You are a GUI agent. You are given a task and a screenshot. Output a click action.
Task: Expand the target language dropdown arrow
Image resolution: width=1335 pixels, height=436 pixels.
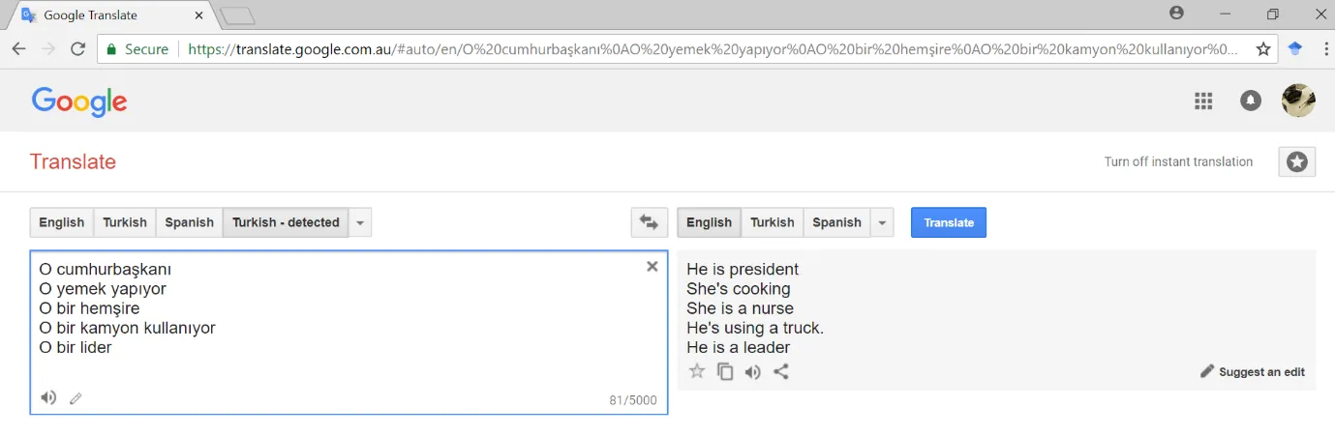pyautogui.click(x=881, y=222)
